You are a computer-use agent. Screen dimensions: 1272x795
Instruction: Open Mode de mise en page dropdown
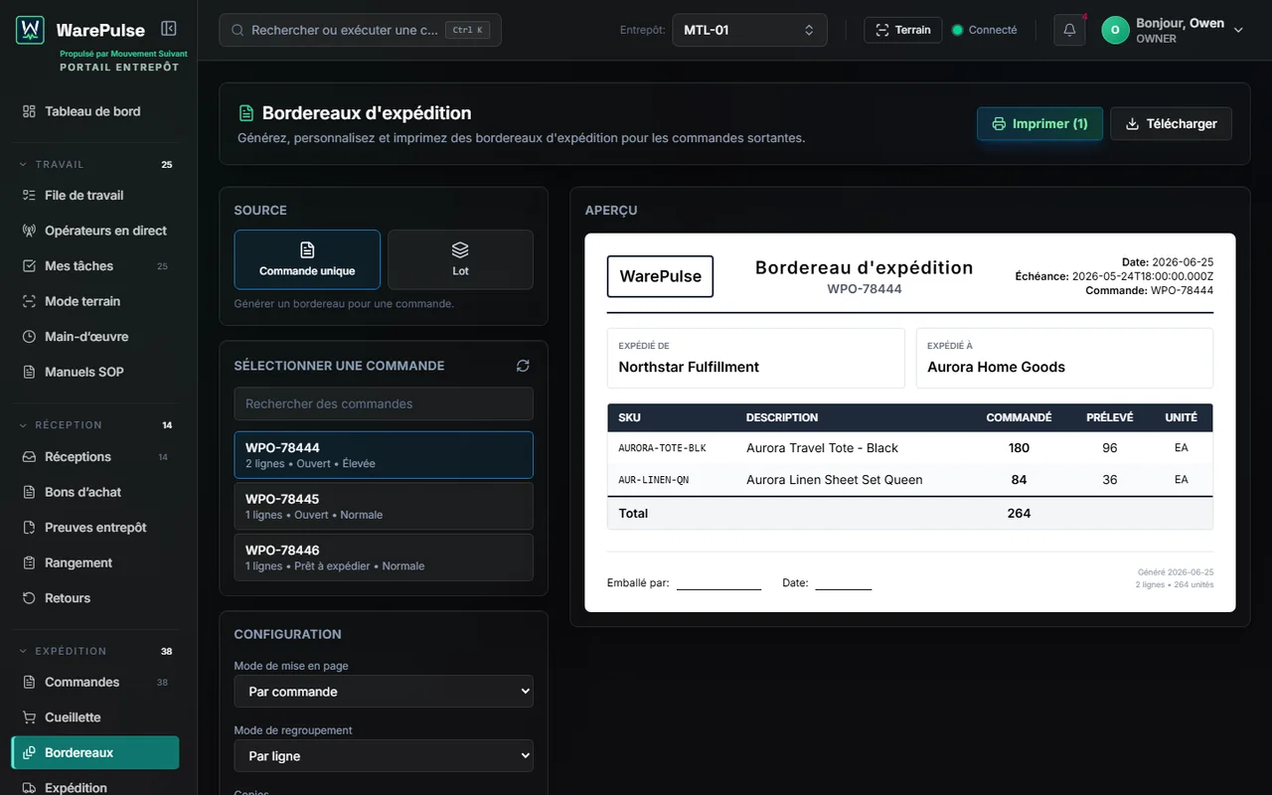click(384, 692)
